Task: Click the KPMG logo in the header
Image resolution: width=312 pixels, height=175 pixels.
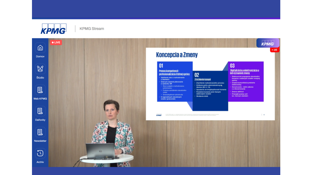Action: [x=54, y=29]
